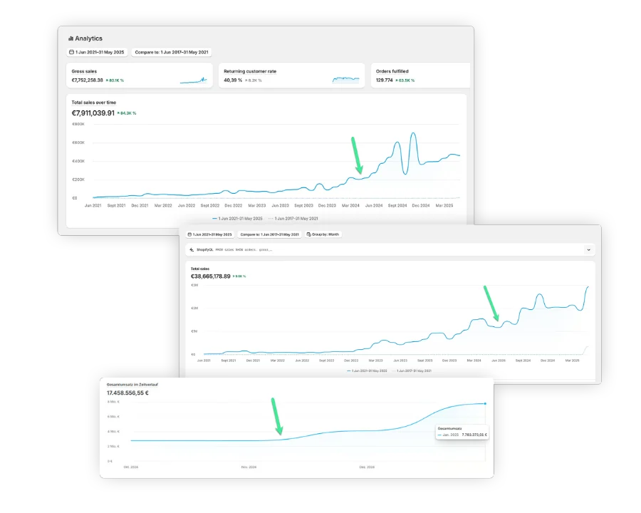Screen dimensions: 641x513
Task: Click the calendar icon in Analytics date button
Action: tap(71, 52)
